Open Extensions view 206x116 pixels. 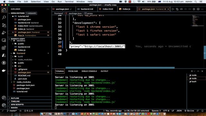click(x=4, y=48)
